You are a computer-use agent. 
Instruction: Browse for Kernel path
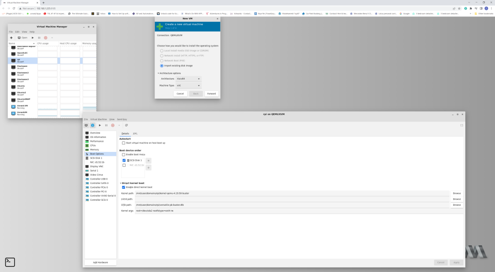pos(457,193)
